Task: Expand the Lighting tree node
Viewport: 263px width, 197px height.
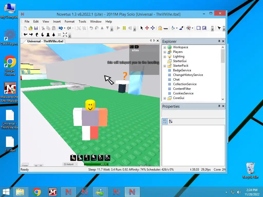Action: (165, 57)
